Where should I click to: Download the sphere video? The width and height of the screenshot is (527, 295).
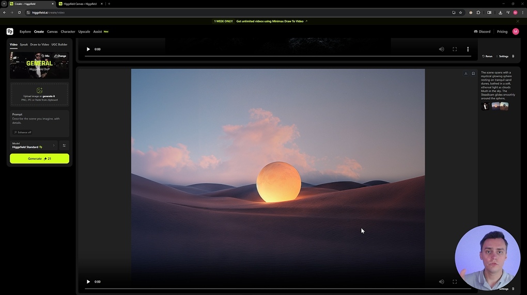coord(466,74)
